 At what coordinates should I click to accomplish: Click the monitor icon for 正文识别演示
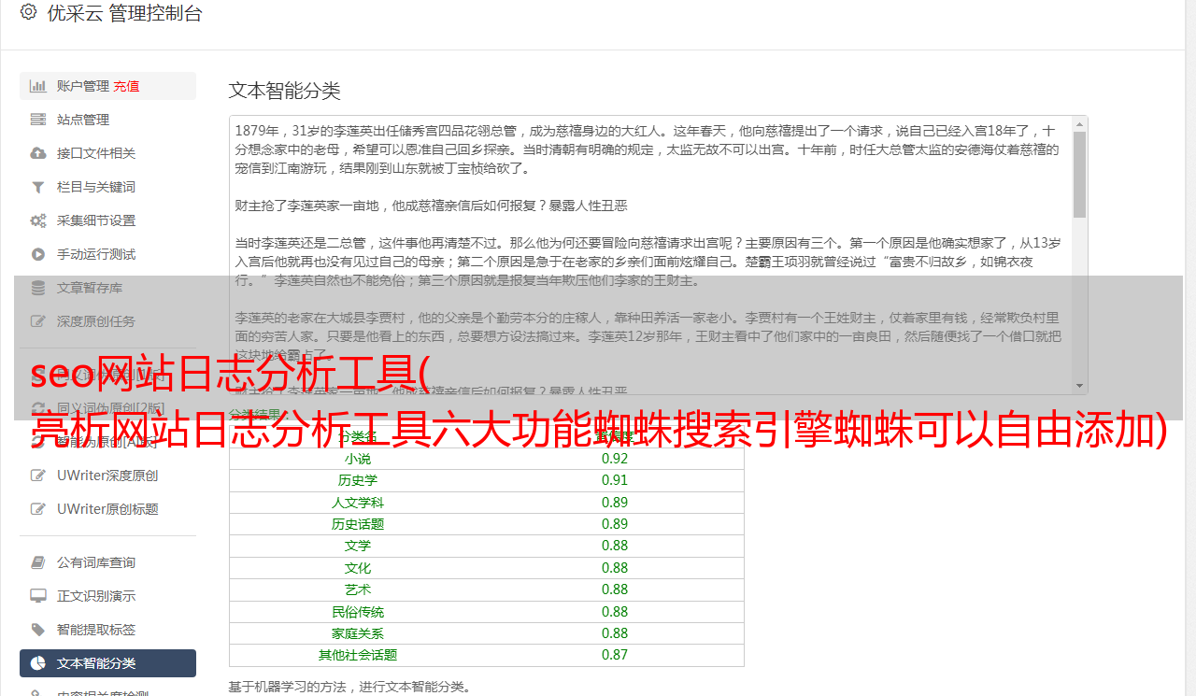[x=38, y=596]
